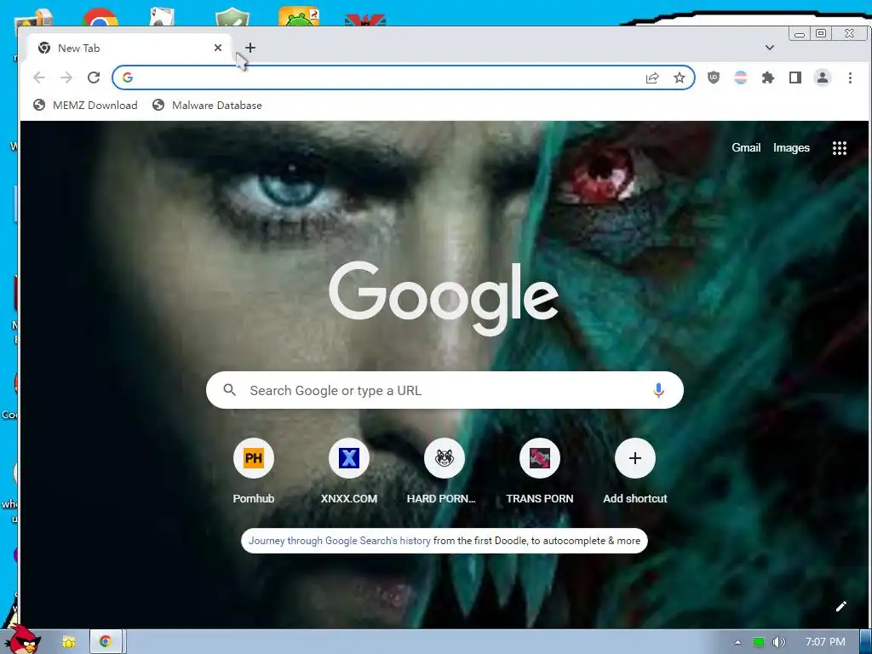
Task: Customize this page with pencil icon
Action: 841,606
